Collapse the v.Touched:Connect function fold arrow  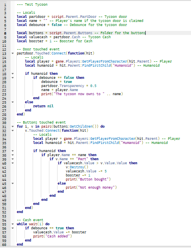point(13,131)
